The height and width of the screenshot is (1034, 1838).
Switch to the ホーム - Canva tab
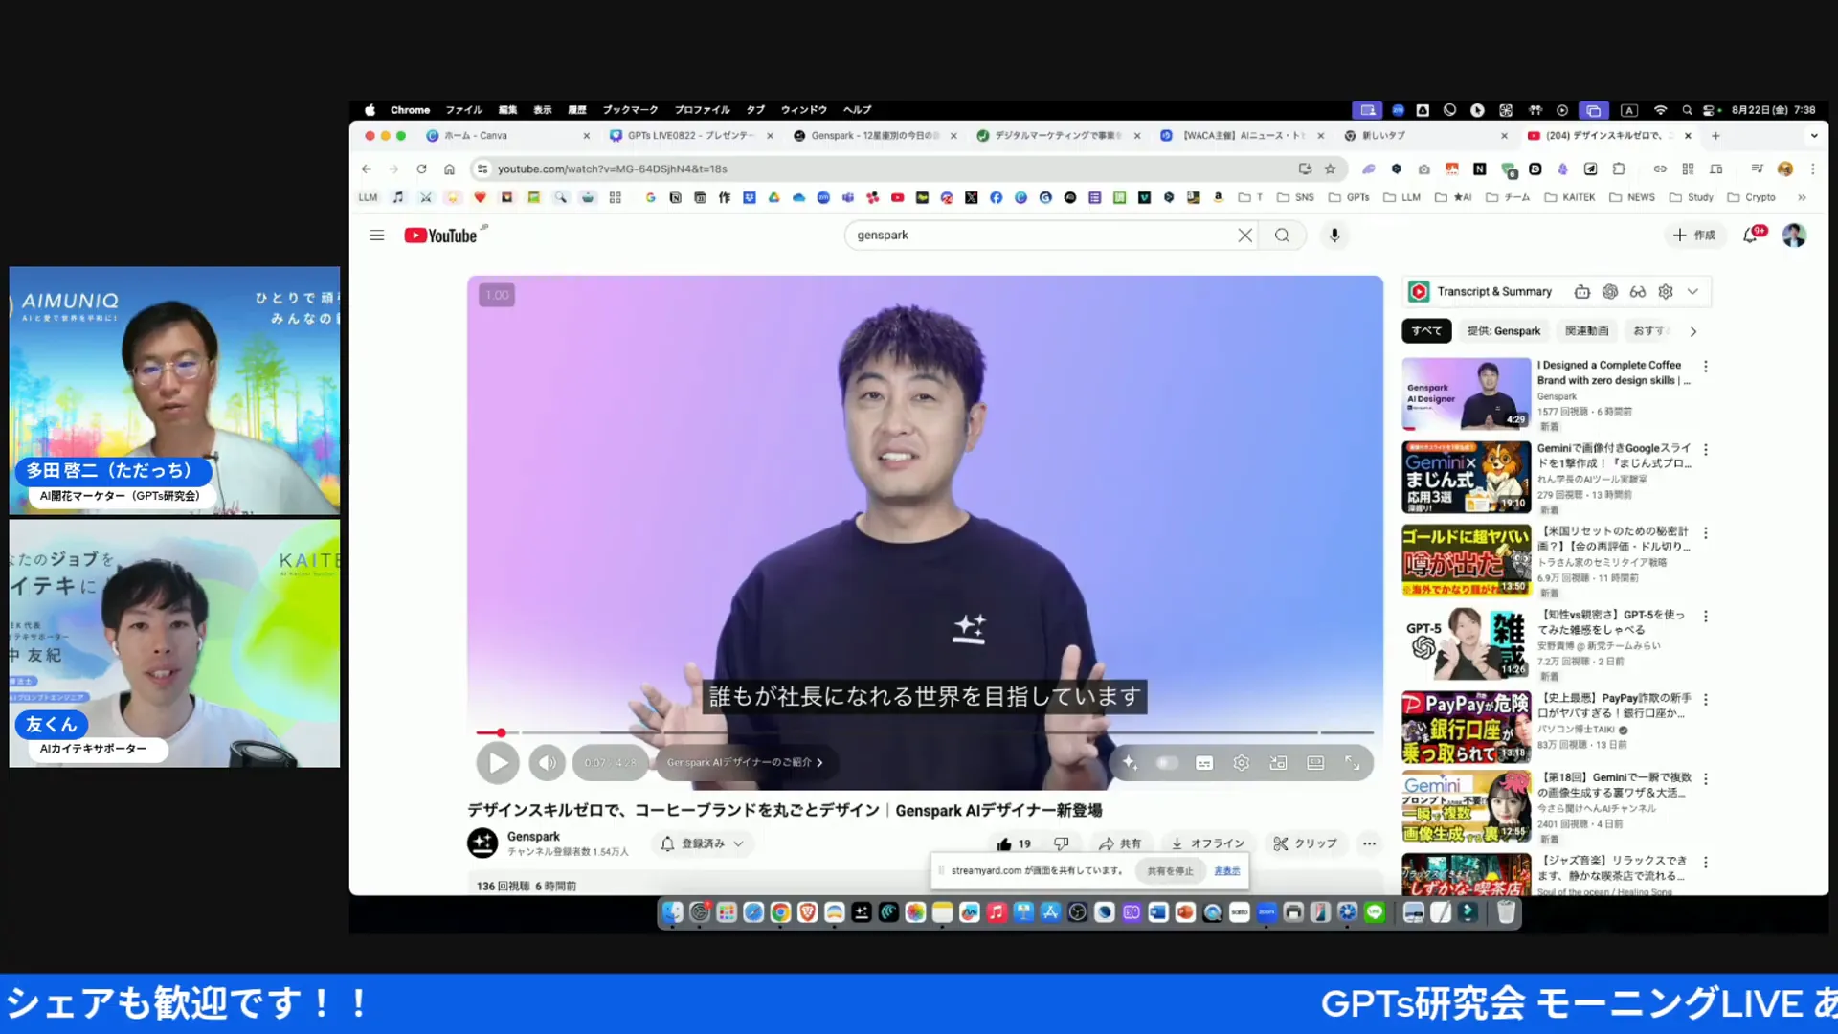[x=507, y=136]
